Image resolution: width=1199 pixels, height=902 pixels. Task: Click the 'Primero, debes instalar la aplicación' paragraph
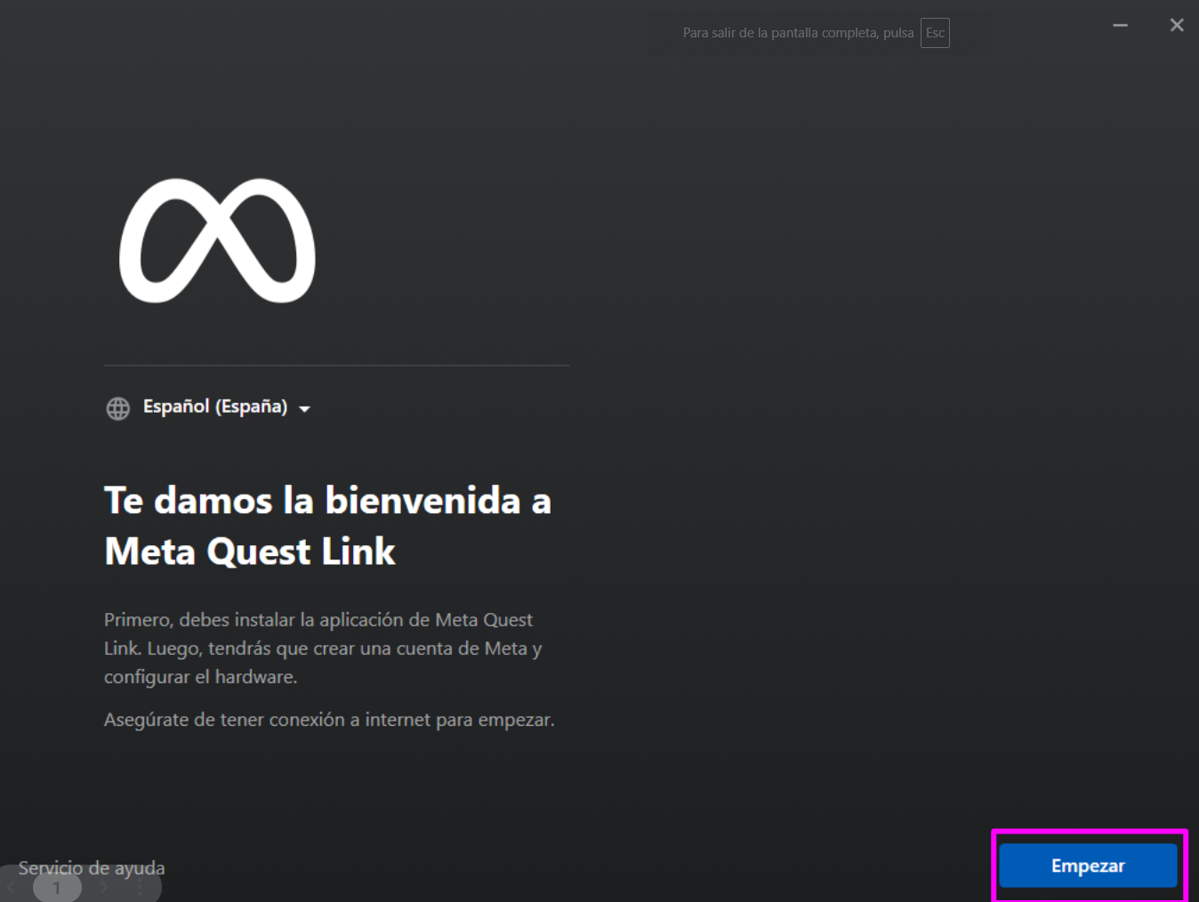coord(323,648)
